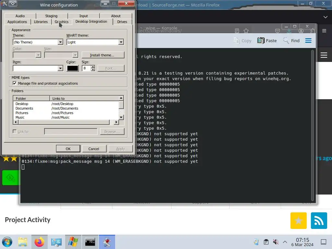The image size is (332, 249).
Task: Click the black item Color swatch
Action: (73, 68)
